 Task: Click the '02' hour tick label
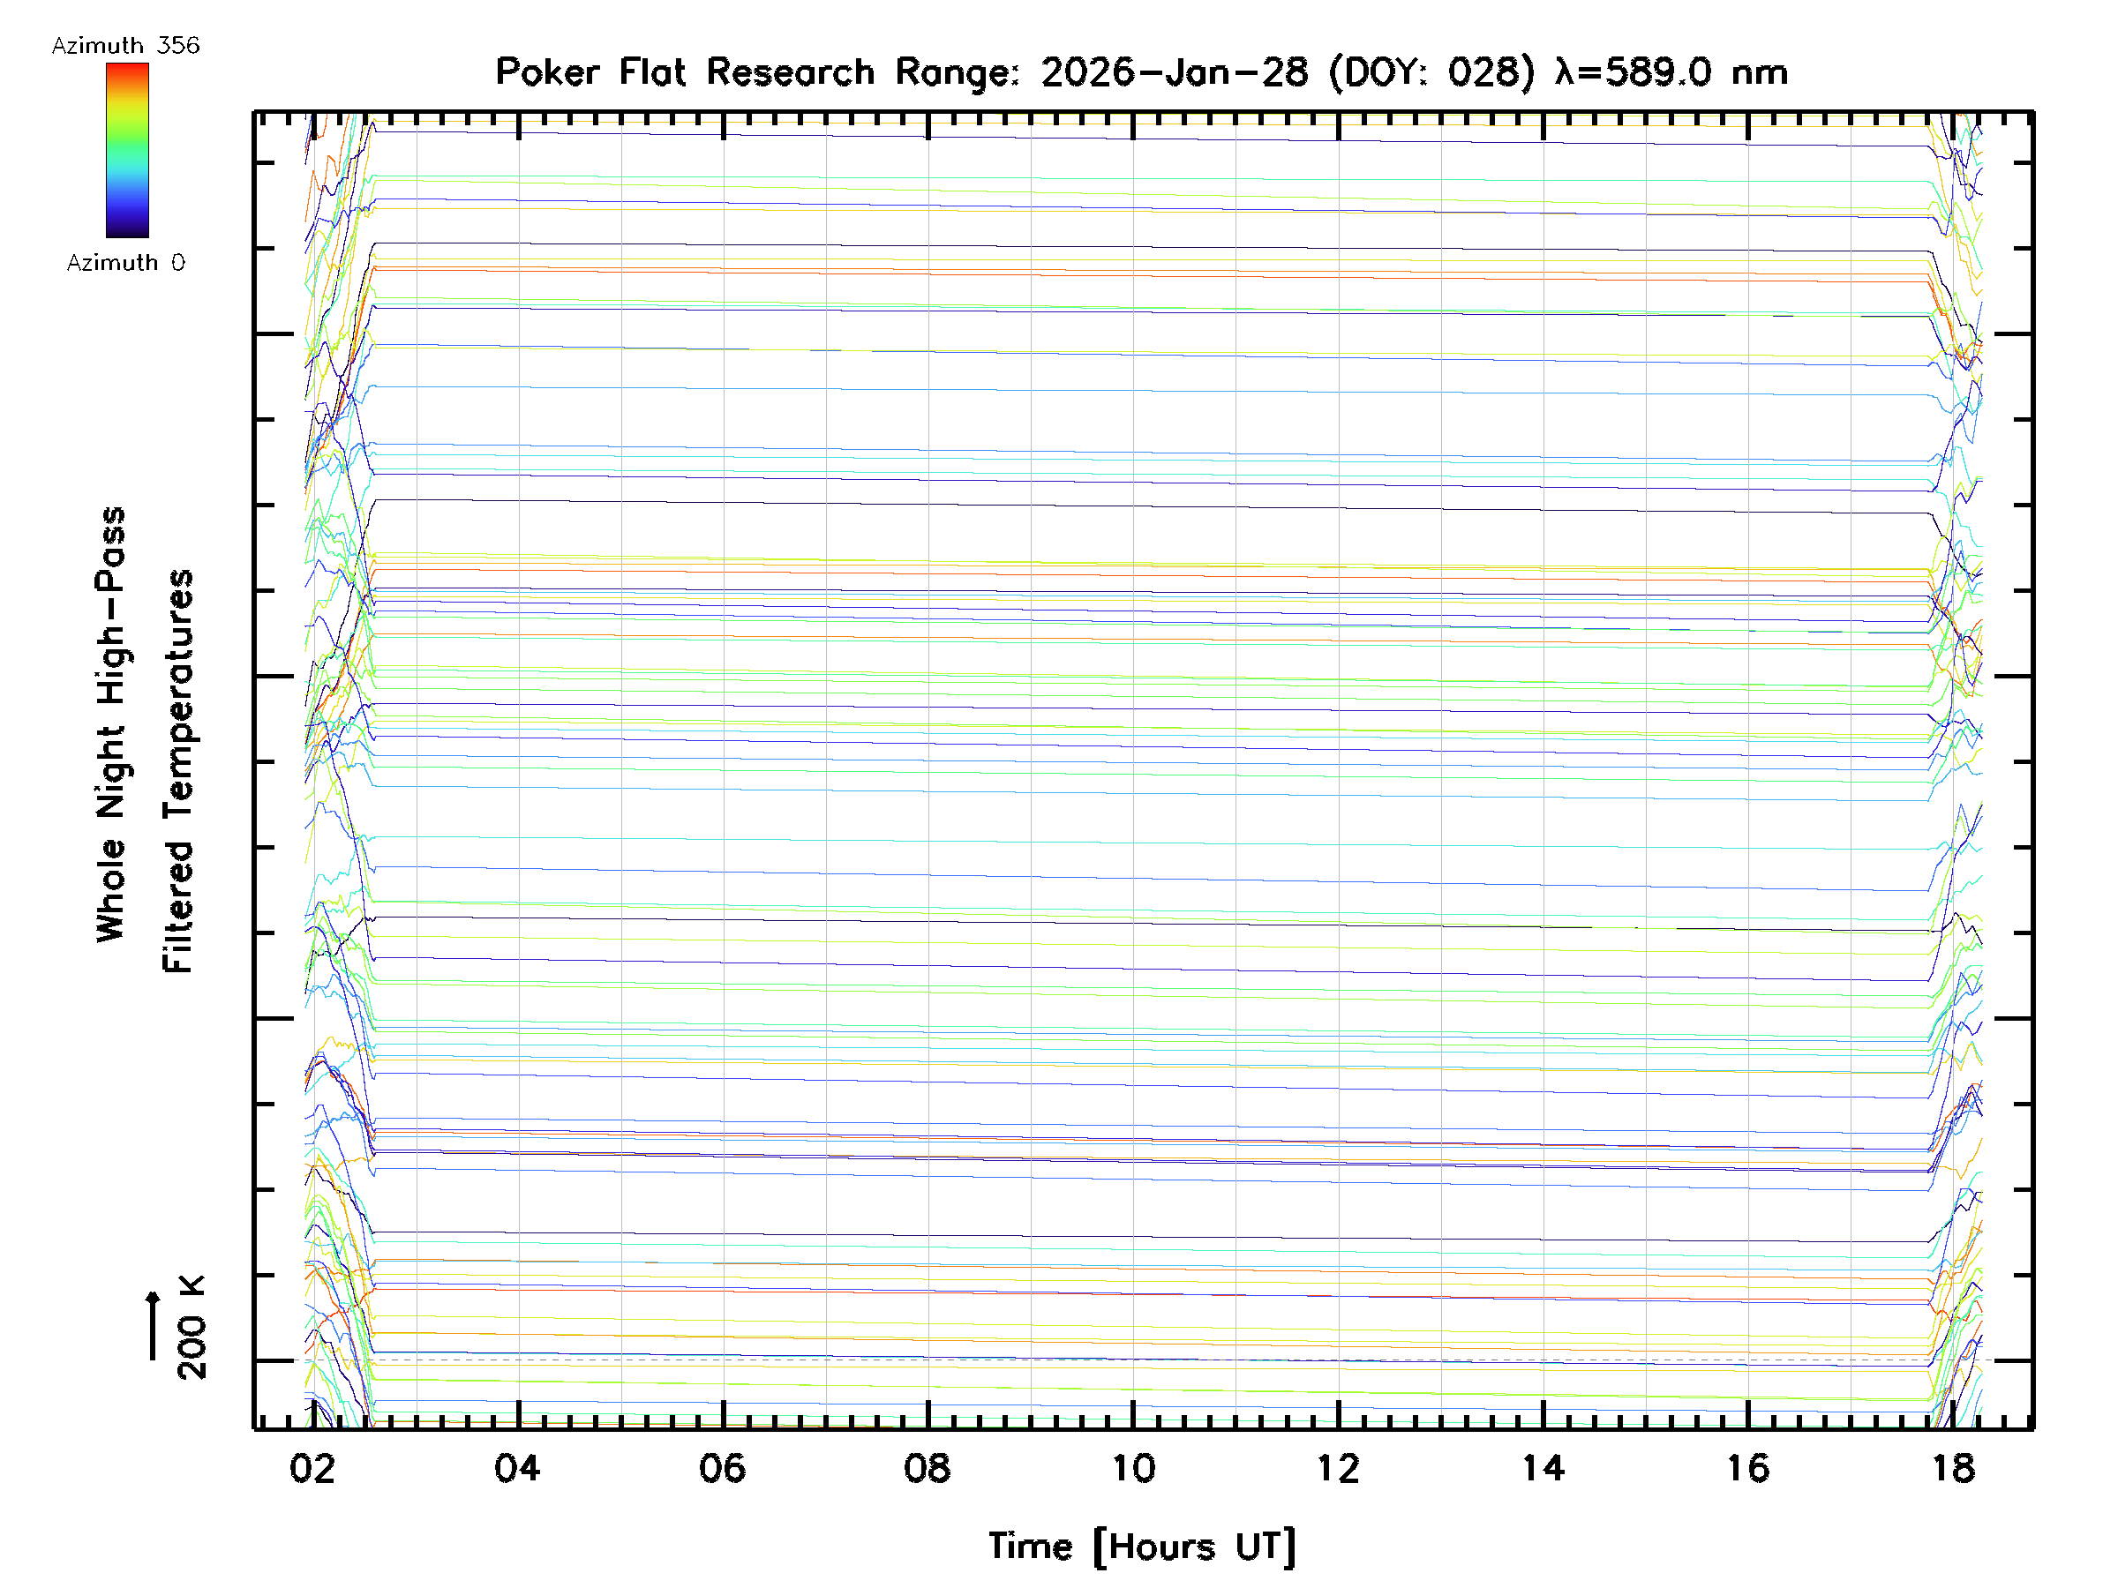(312, 1469)
